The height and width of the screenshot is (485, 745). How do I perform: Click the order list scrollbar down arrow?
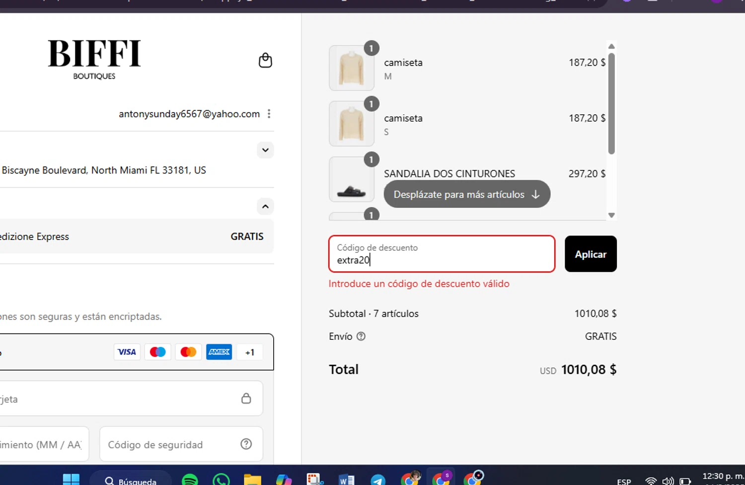coord(611,215)
